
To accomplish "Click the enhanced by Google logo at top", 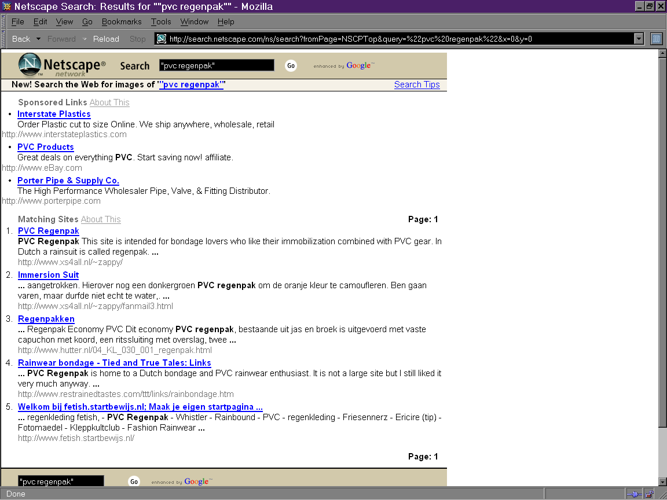I will pyautogui.click(x=344, y=65).
